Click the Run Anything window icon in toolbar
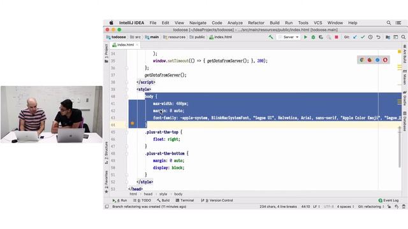This screenshot has width=408, height=229. click(x=395, y=37)
